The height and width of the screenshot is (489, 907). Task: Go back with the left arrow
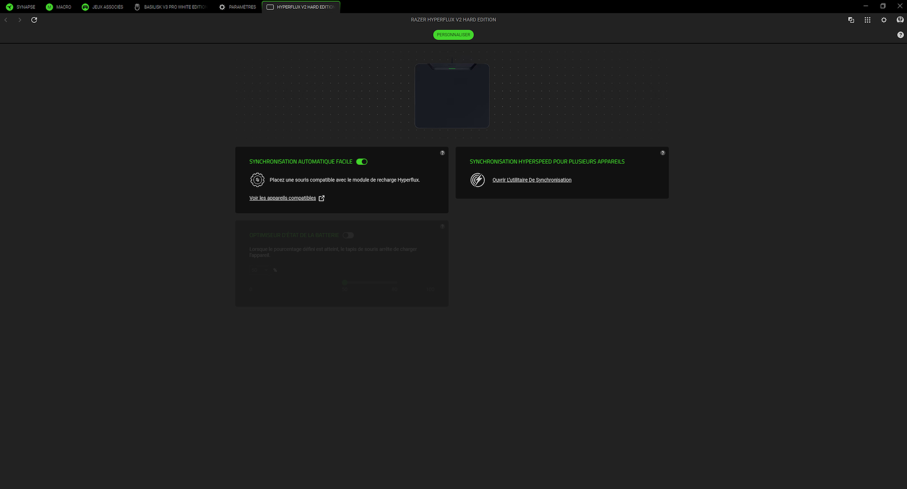coord(6,20)
